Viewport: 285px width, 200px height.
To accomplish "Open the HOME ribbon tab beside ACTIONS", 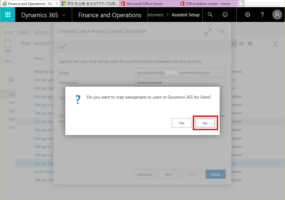I will point(23,32).
